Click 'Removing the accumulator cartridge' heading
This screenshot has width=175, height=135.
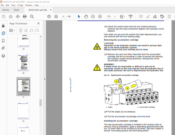click(x=121, y=40)
